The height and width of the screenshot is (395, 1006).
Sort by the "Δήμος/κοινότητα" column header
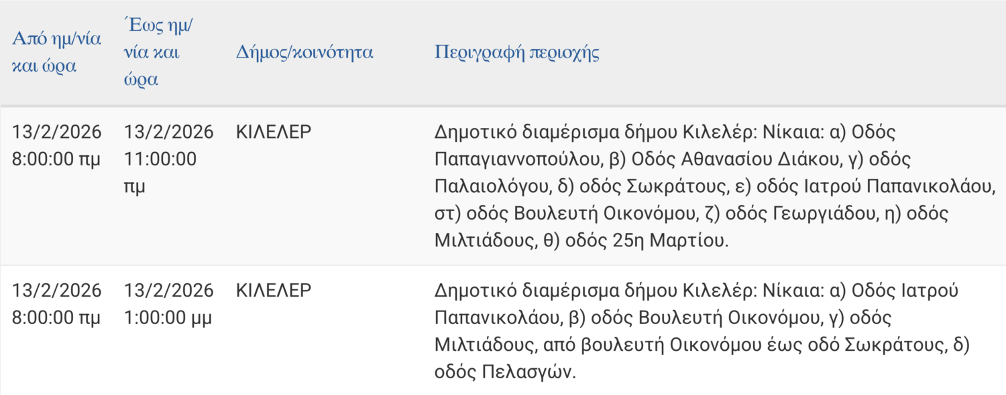[x=304, y=52]
